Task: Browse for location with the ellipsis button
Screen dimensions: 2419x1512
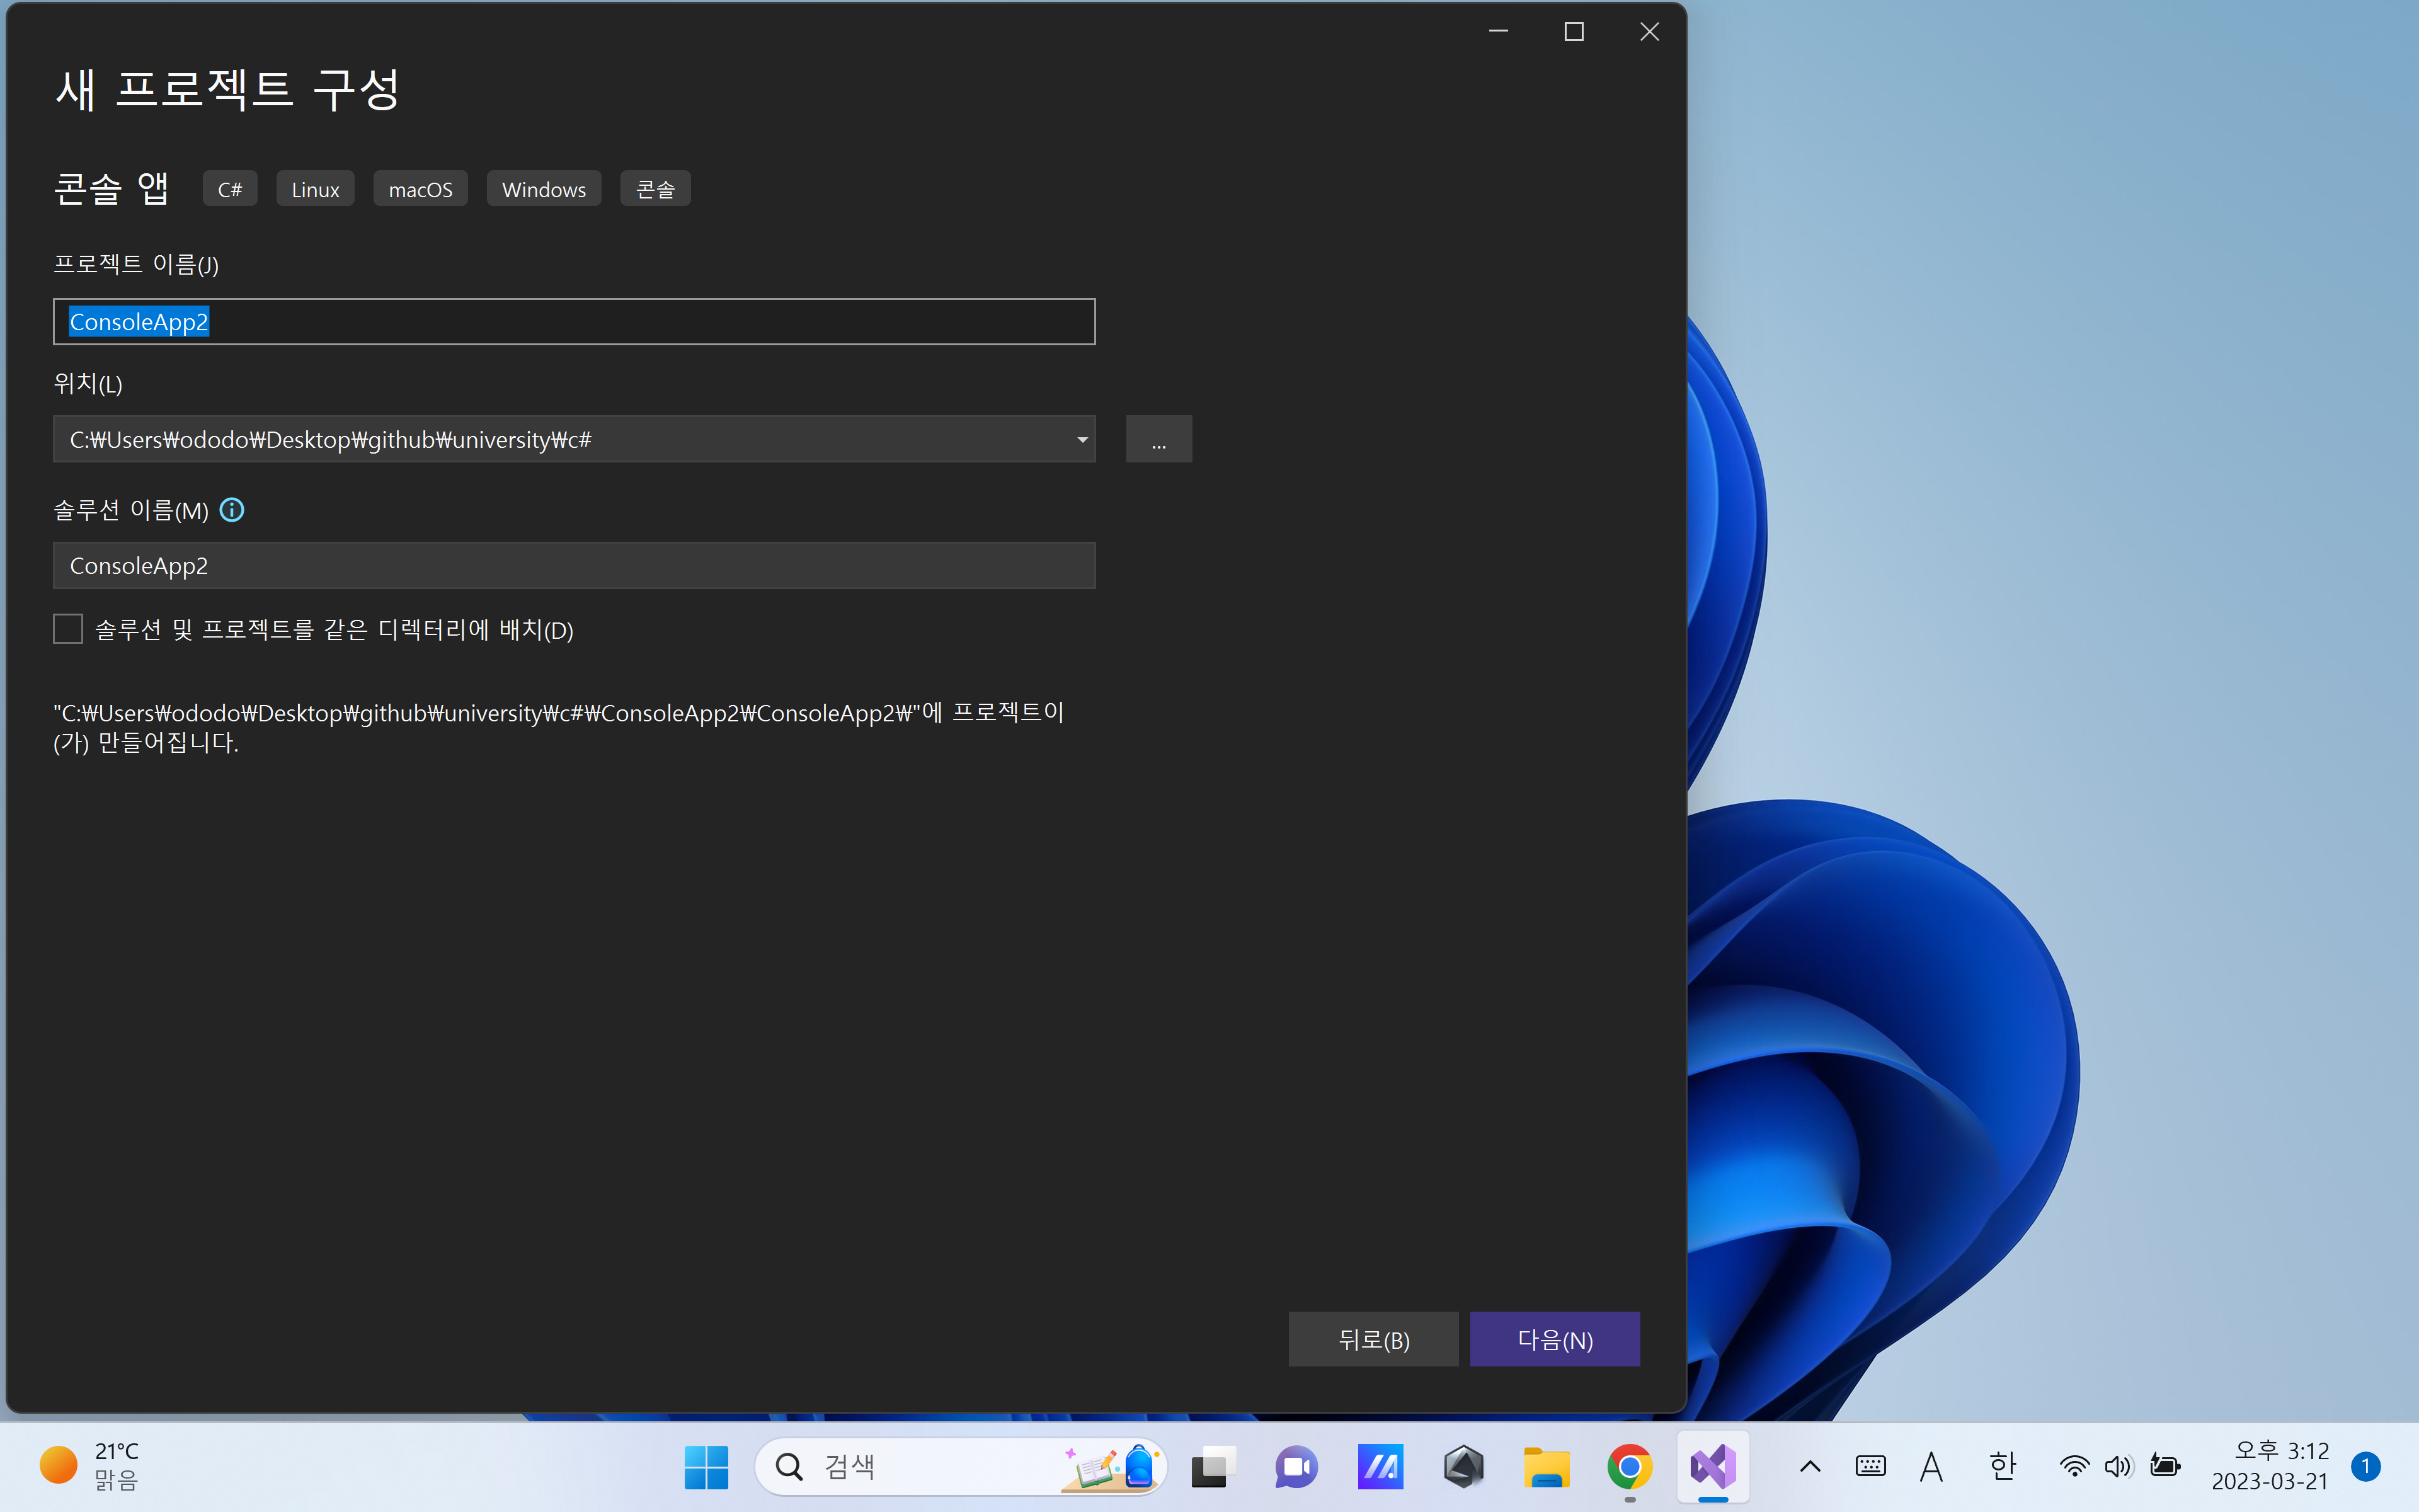Action: tap(1158, 440)
